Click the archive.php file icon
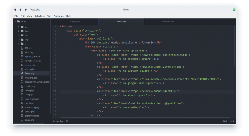Image resolution: width=249 pixels, height=136 pixels. [22, 65]
